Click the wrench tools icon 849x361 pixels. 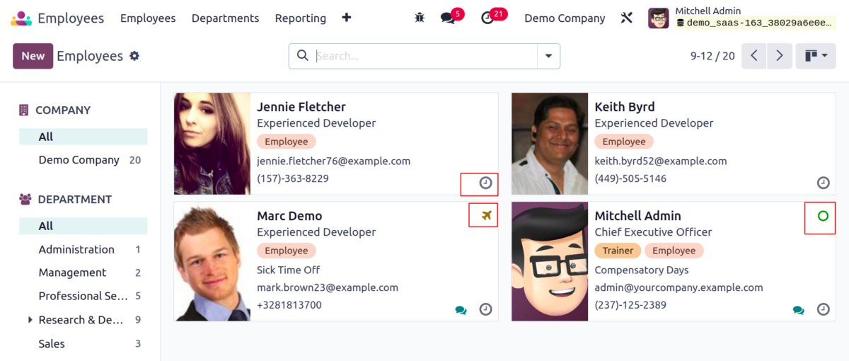pos(626,18)
